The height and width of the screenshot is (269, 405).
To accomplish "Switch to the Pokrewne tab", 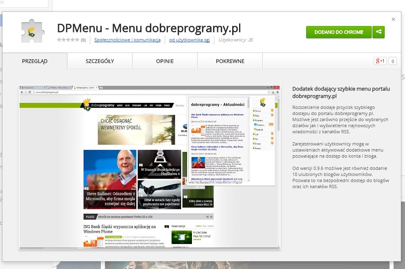I will [230, 61].
